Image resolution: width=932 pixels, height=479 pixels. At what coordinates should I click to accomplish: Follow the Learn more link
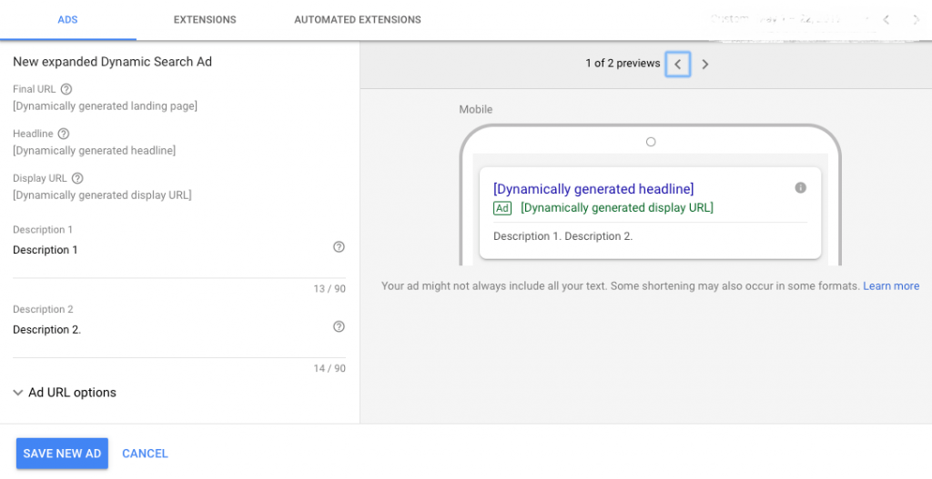[x=891, y=285]
